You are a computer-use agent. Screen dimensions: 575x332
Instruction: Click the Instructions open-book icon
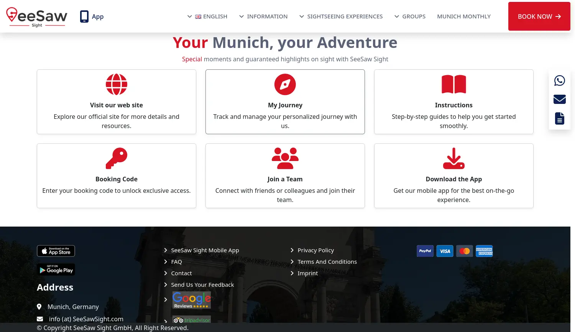tap(453, 84)
